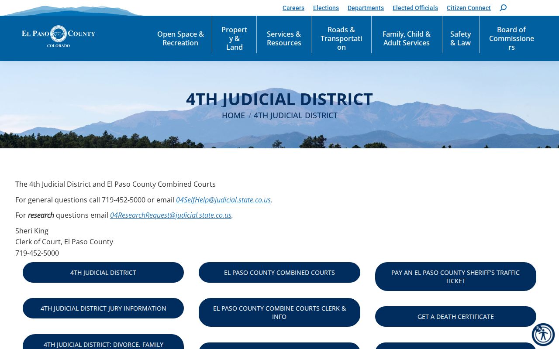
Task: Open the accessibility widget icon
Action: point(543,335)
